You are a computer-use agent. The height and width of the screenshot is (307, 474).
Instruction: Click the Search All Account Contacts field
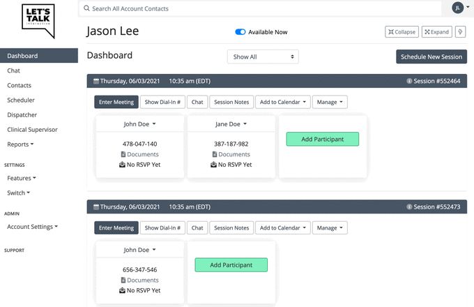click(258, 9)
